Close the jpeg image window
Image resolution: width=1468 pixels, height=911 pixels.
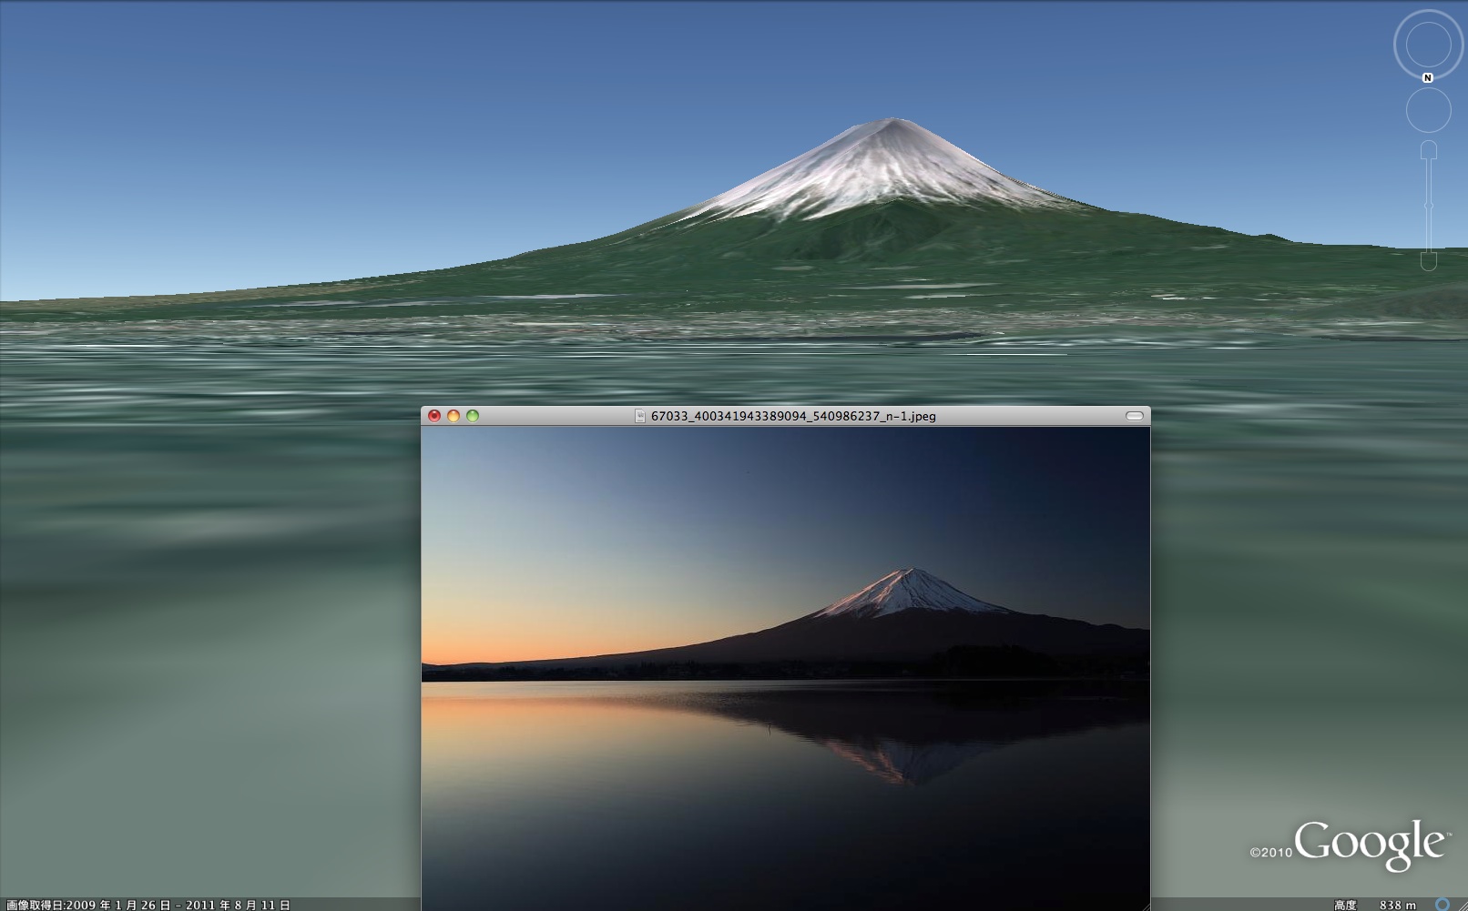[x=434, y=416]
